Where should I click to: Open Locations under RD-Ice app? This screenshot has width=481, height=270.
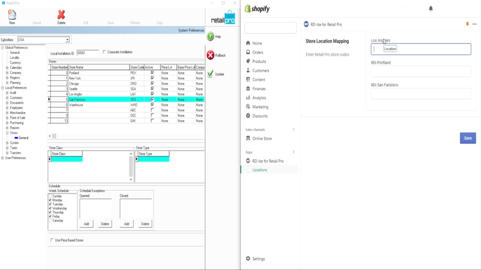click(260, 170)
